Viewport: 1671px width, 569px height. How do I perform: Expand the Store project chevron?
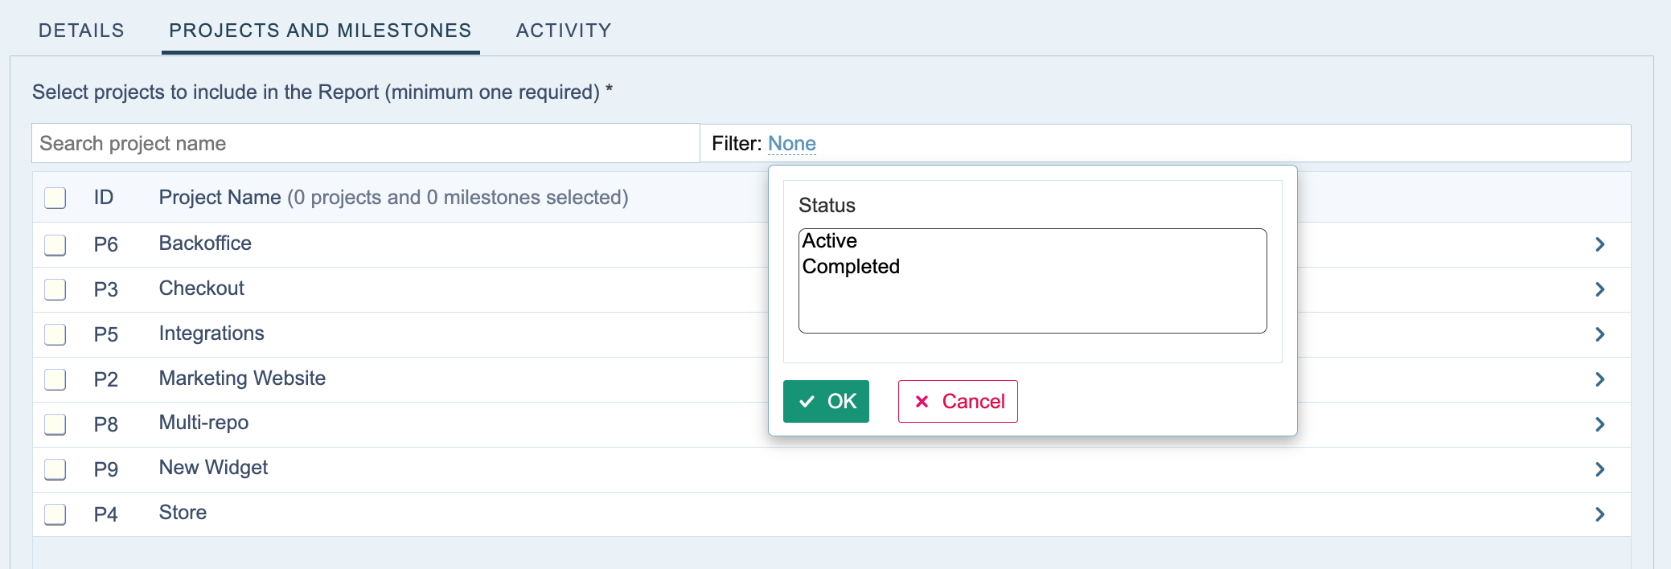pyautogui.click(x=1599, y=514)
